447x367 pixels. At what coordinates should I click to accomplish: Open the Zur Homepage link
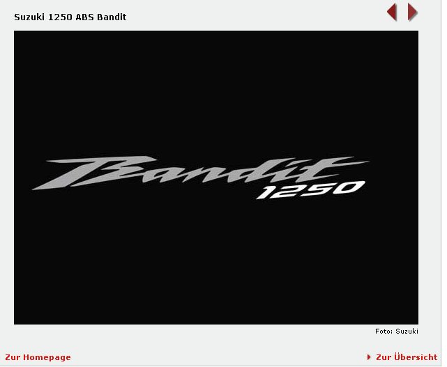pos(38,357)
